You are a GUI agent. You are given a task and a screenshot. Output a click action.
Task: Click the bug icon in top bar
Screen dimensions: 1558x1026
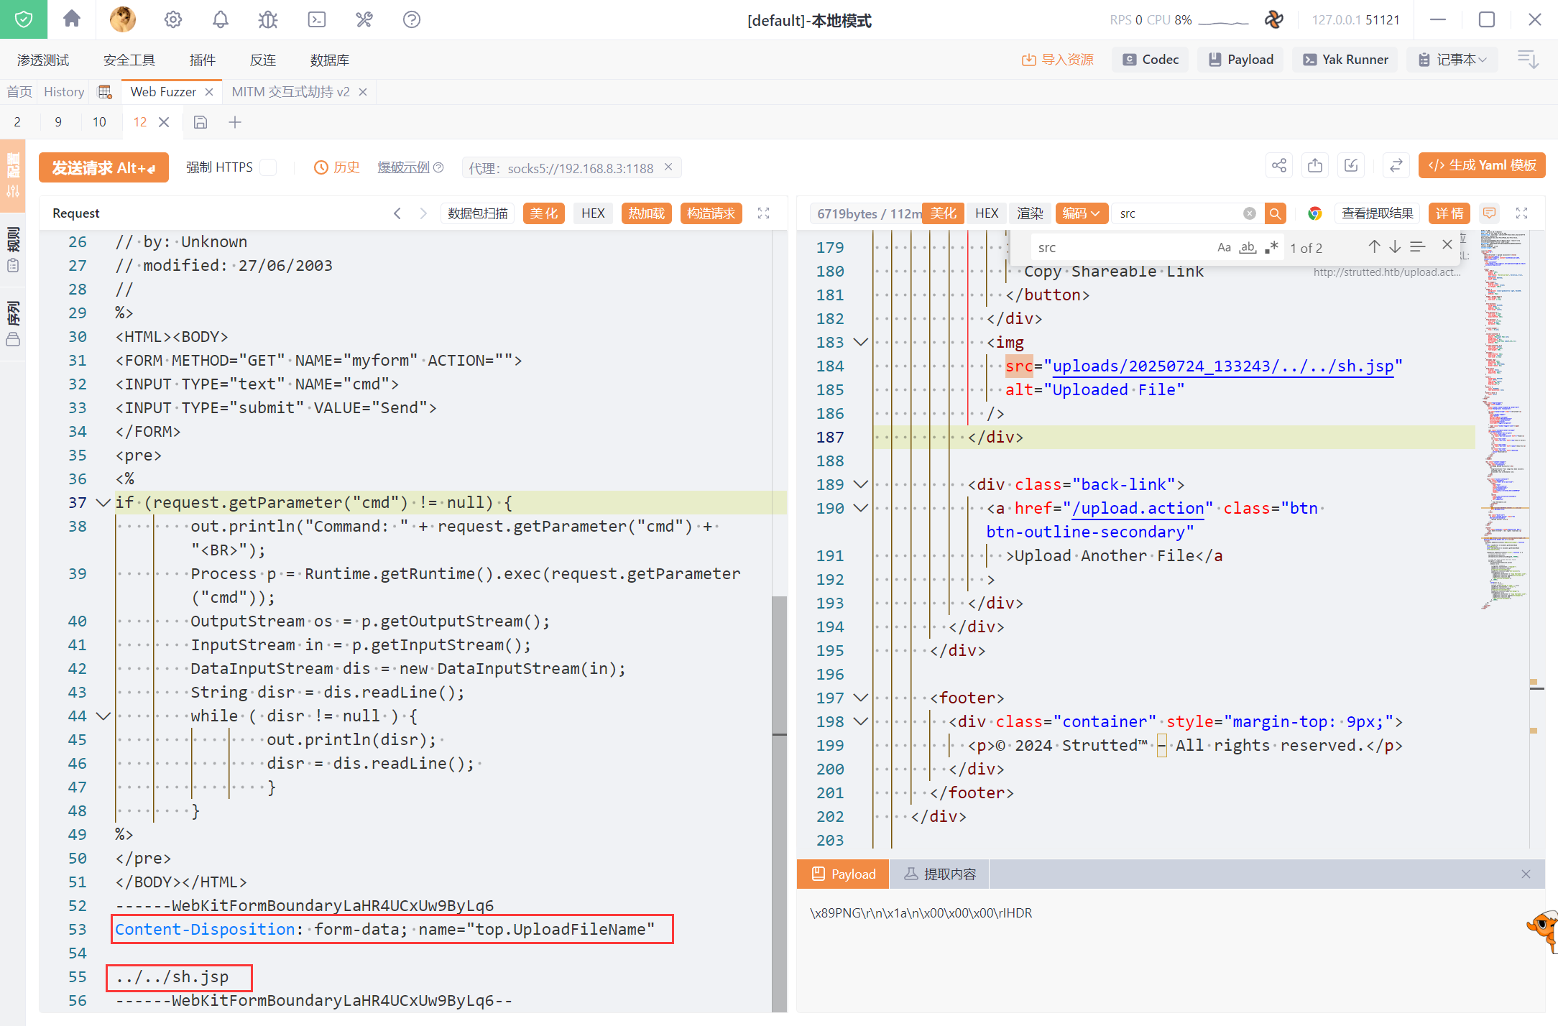point(268,19)
